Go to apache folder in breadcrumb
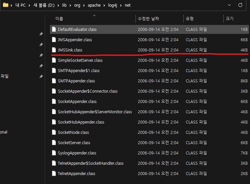The image size is (250, 184). pos(94,5)
